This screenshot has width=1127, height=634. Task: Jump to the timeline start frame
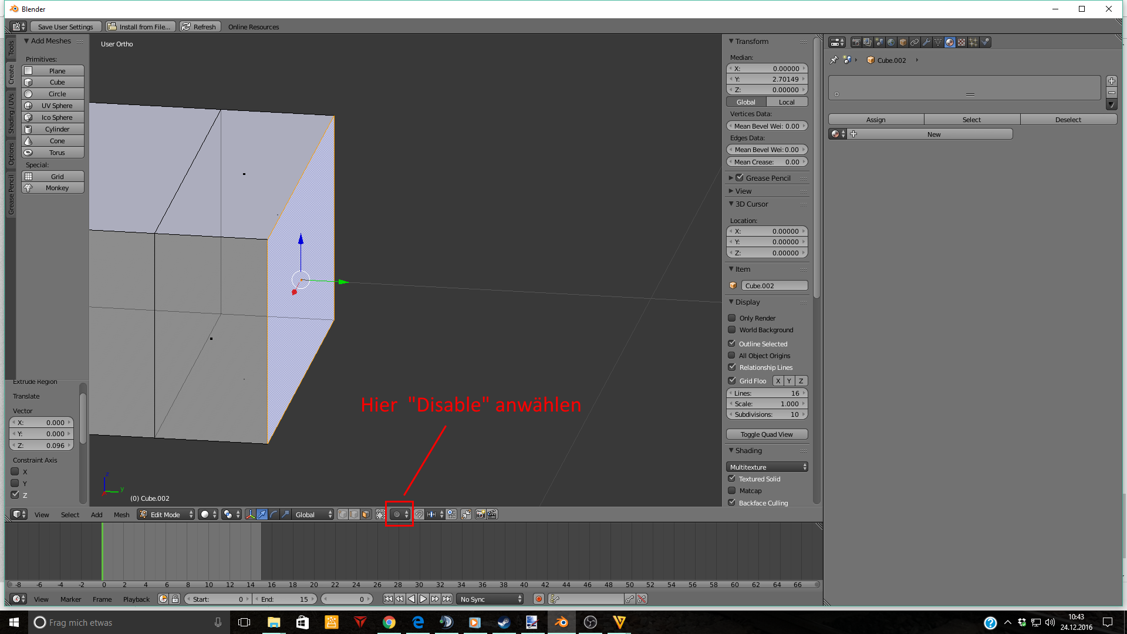388,599
